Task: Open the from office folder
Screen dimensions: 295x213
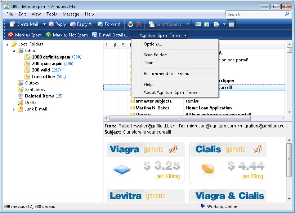Action: [43, 77]
